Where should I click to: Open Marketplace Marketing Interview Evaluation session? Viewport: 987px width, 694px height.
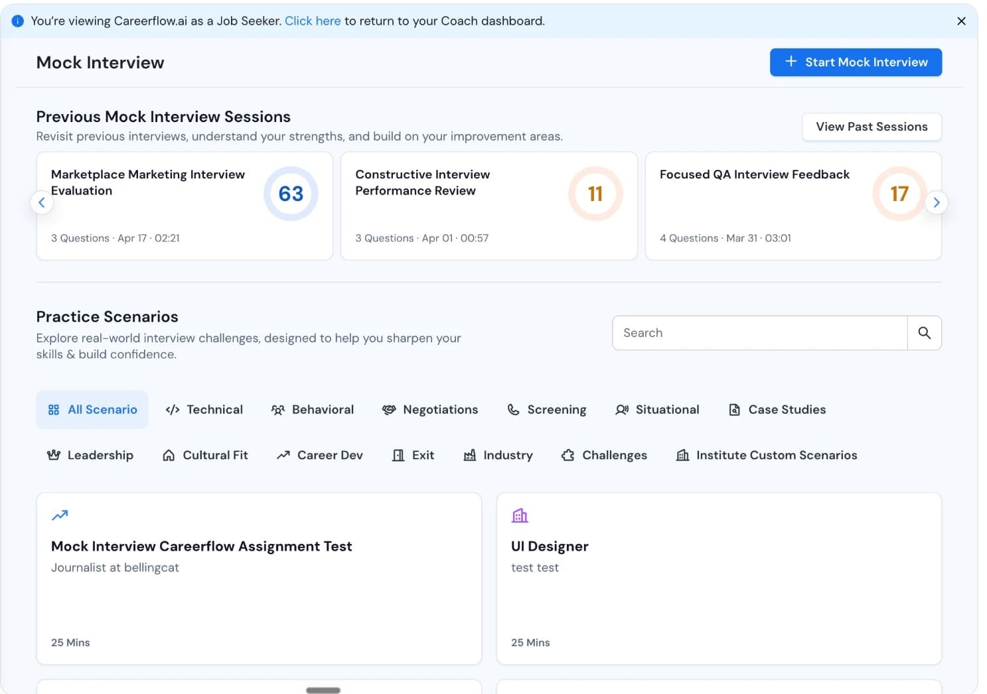[x=185, y=206]
